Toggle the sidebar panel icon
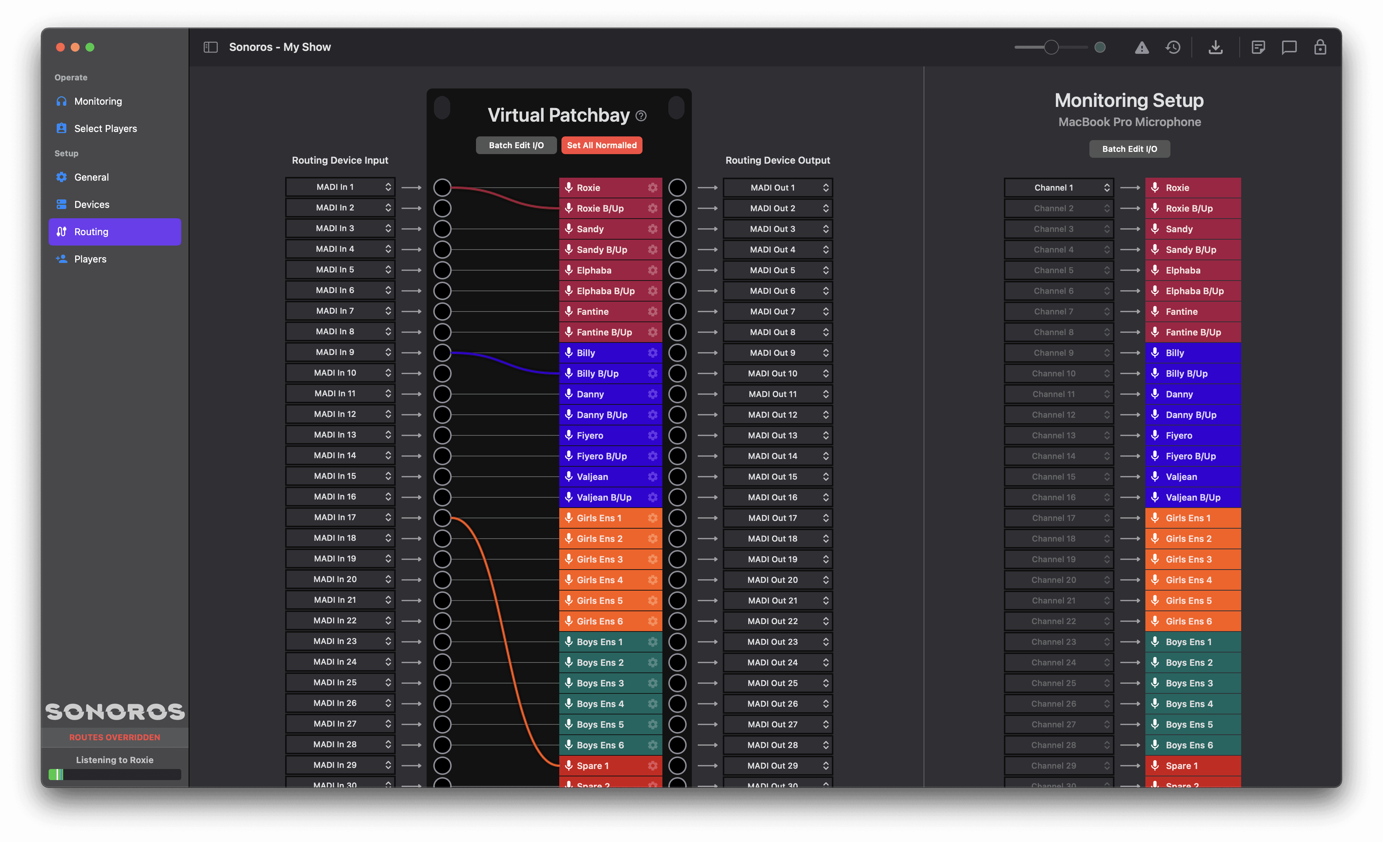The image size is (1383, 842). pyautogui.click(x=210, y=47)
